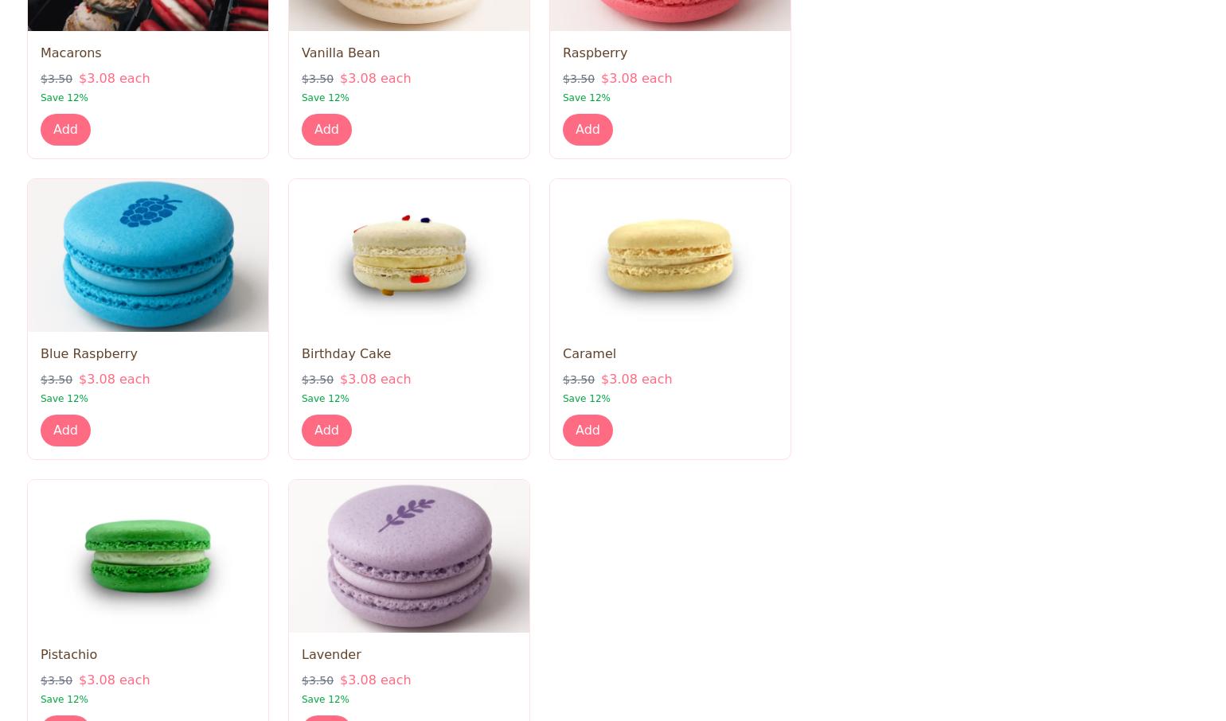Select the Lavender product title
Viewport: 1226px width, 721px height.
pyautogui.click(x=331, y=654)
